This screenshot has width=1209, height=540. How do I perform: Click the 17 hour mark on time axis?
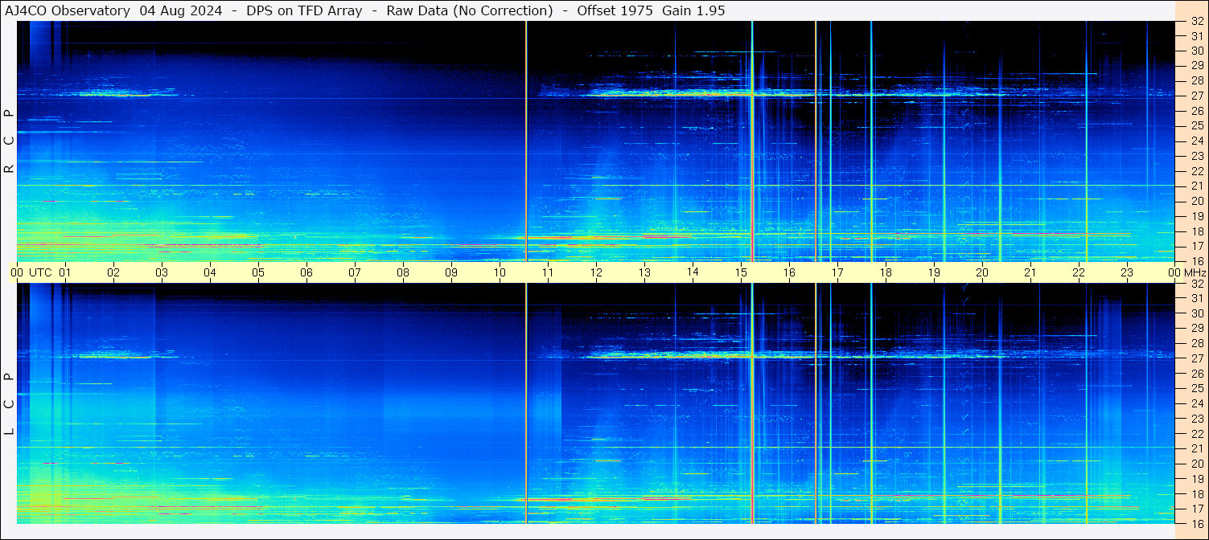coord(837,272)
